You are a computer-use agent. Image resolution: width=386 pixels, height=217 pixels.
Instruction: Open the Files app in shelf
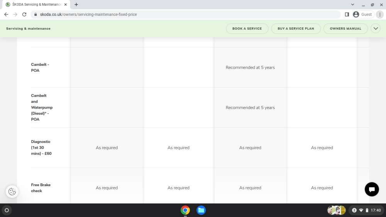pyautogui.click(x=201, y=210)
